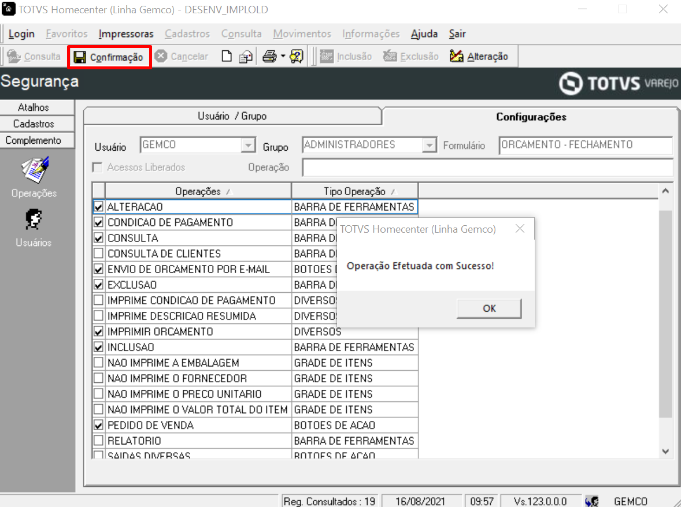Viewport: 681px width, 507px height.
Task: Open the Ajuda menu
Action: (424, 34)
